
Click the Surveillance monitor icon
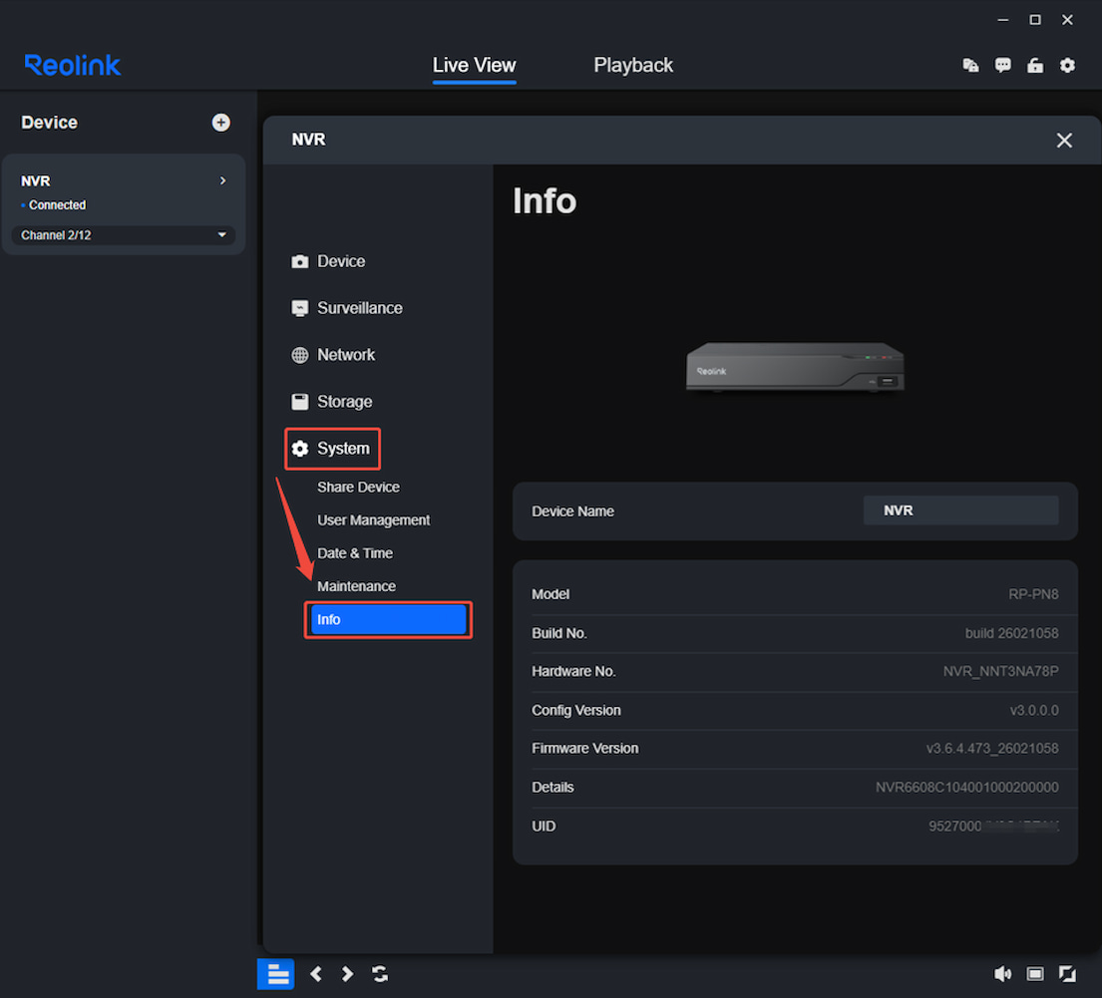point(300,308)
